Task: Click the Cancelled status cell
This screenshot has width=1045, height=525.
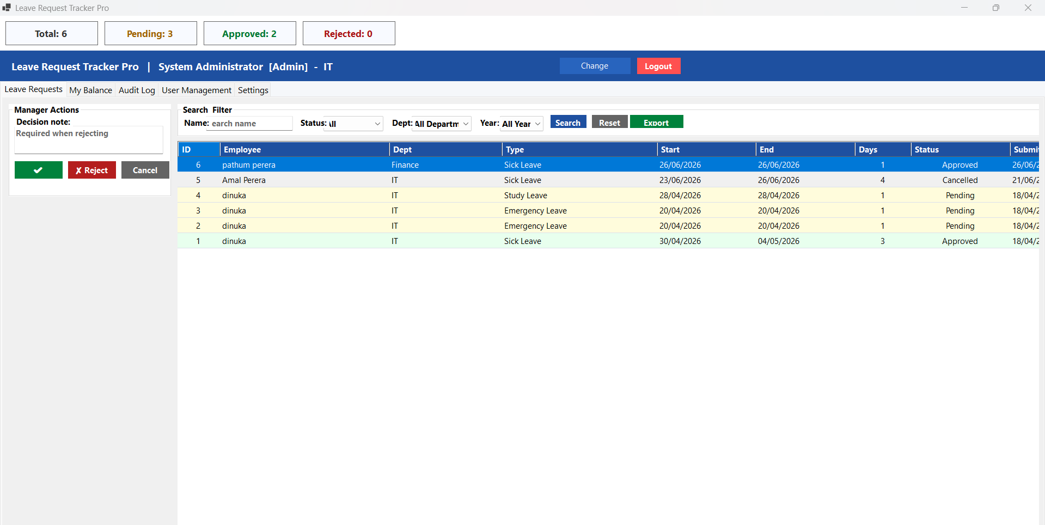Action: 960,180
